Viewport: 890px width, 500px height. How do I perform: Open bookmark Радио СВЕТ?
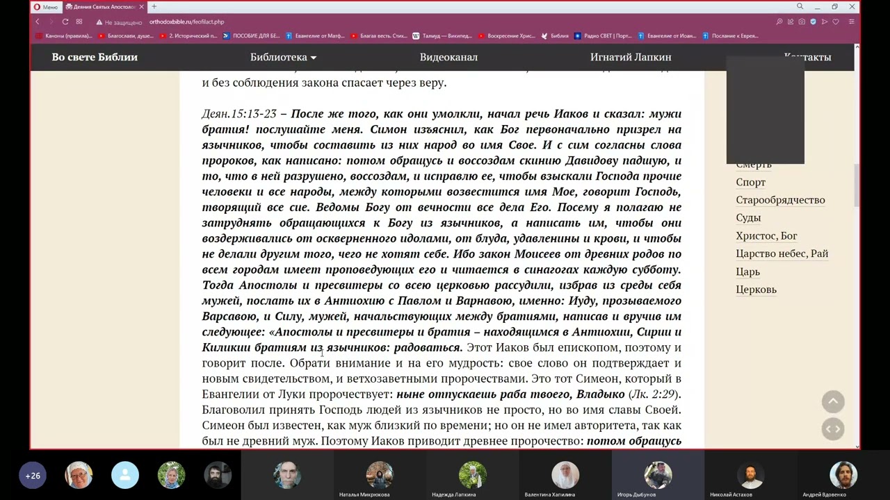coord(603,35)
